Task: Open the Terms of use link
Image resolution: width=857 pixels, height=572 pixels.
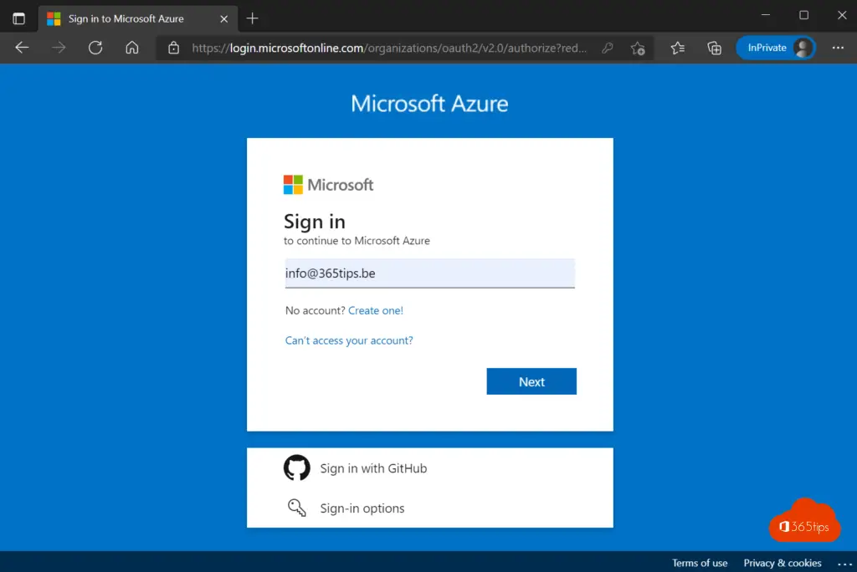Action: 700,563
